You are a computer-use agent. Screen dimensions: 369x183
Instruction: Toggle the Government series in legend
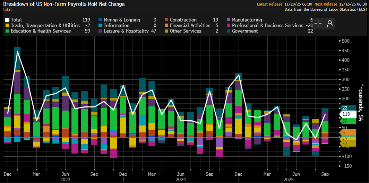245,31
